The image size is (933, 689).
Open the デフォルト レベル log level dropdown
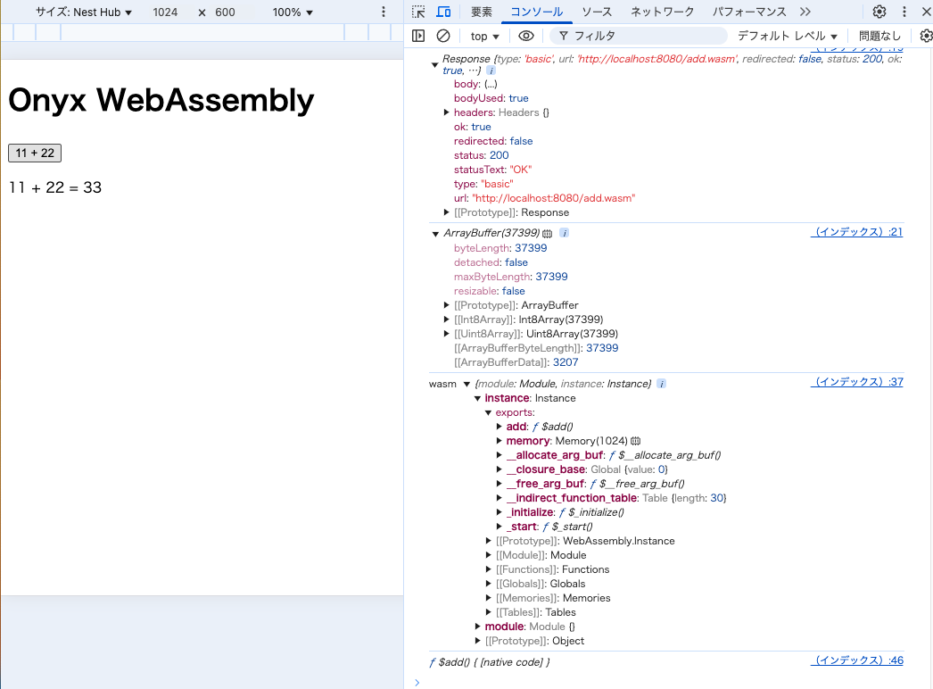[787, 37]
